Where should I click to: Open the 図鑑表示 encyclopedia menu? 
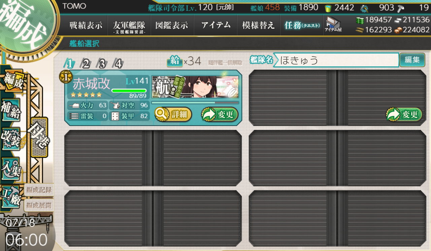172,25
